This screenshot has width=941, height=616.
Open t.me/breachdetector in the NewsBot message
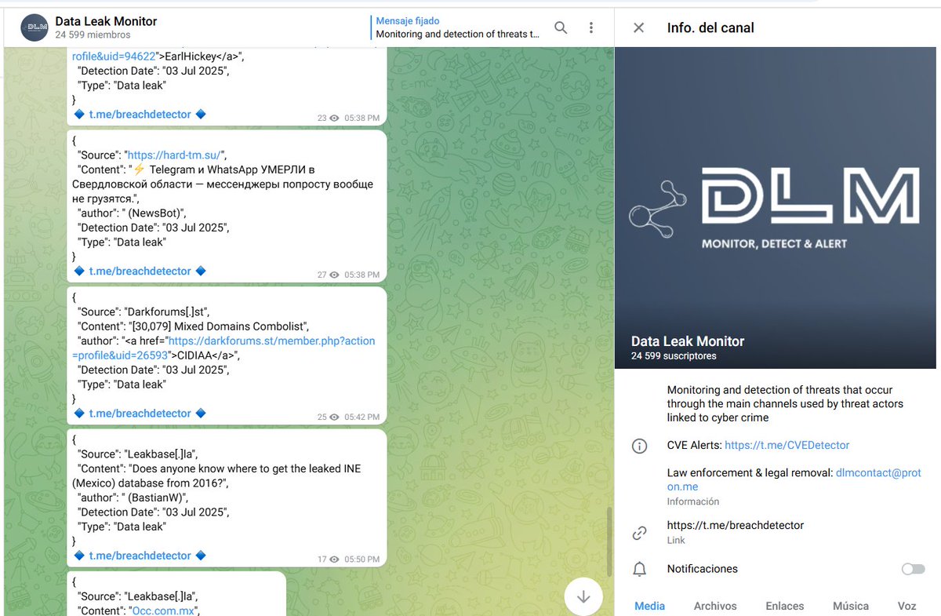(x=140, y=271)
